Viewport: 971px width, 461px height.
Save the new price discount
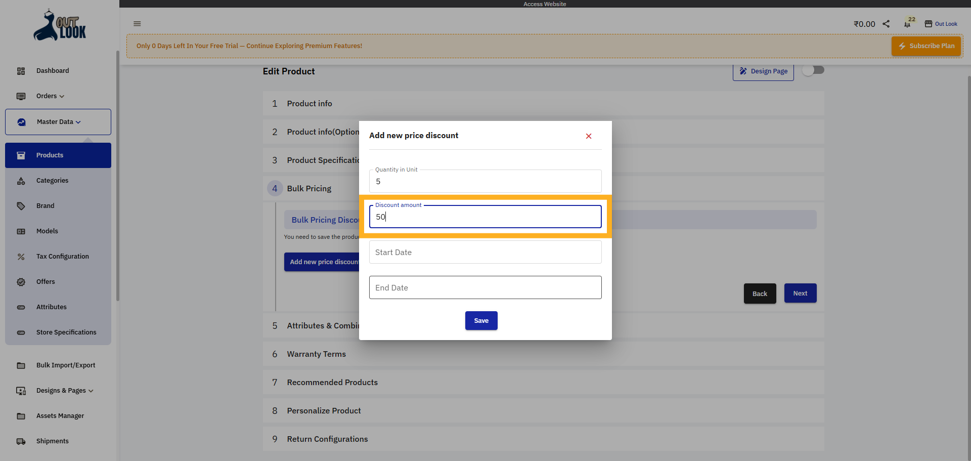click(x=481, y=320)
